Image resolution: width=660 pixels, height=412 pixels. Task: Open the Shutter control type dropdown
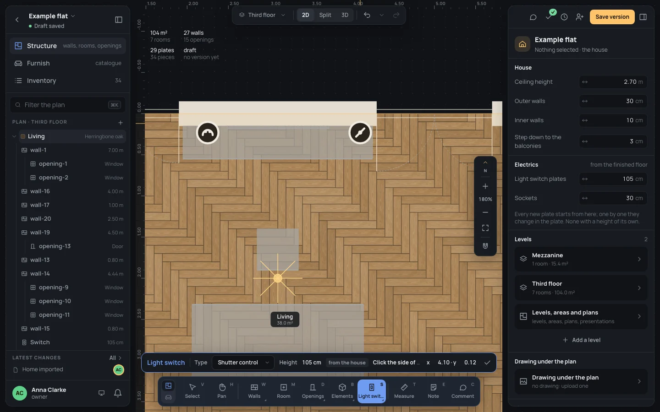(x=243, y=363)
